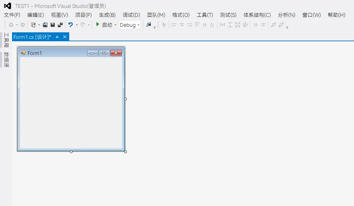354x206 pixels.
Task: Close the Form1.cs design tab
Action: click(64, 37)
